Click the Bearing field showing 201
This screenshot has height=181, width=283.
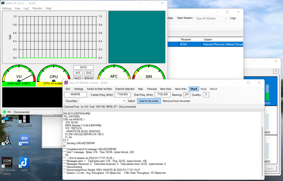click(x=187, y=95)
